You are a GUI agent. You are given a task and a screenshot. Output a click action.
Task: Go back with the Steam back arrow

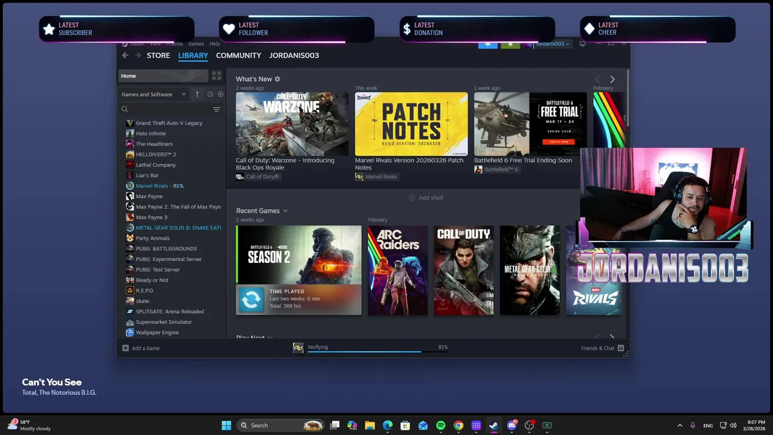coord(125,56)
